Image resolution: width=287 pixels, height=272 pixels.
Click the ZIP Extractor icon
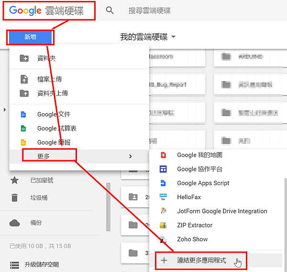click(163, 225)
